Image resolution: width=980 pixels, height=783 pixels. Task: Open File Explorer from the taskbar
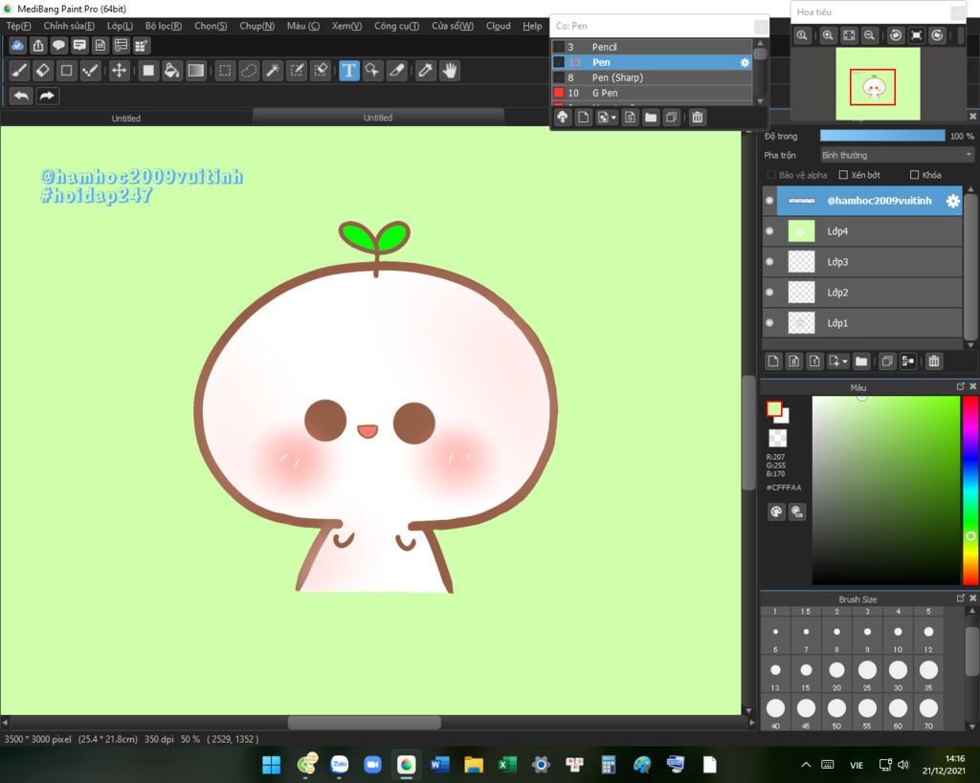pyautogui.click(x=474, y=765)
